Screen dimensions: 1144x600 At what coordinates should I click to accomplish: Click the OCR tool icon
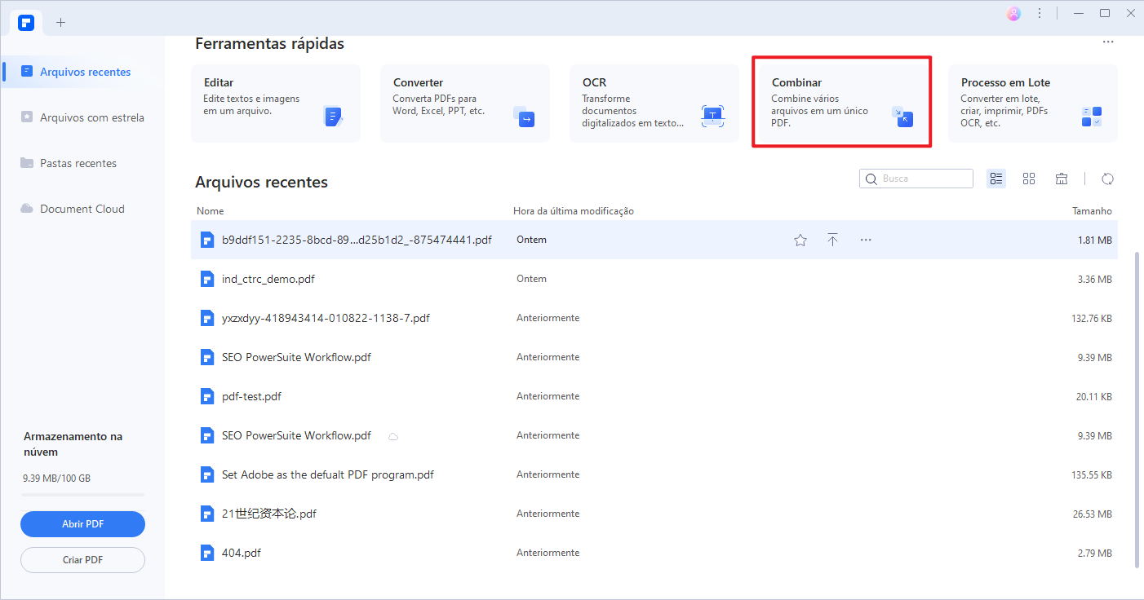tap(712, 116)
